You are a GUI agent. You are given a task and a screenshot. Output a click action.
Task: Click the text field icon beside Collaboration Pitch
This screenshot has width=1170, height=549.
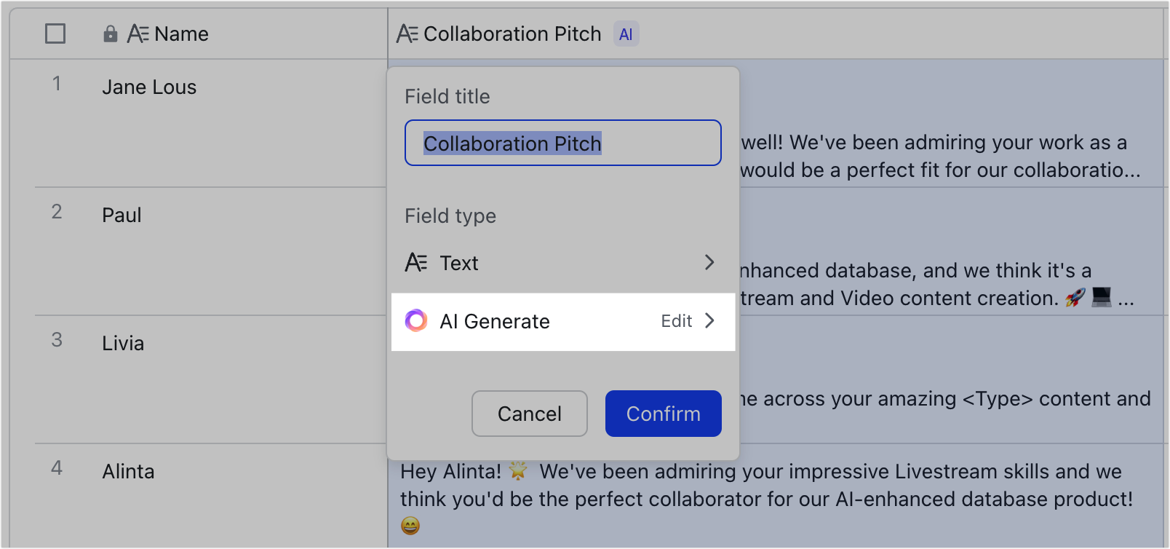click(x=406, y=33)
